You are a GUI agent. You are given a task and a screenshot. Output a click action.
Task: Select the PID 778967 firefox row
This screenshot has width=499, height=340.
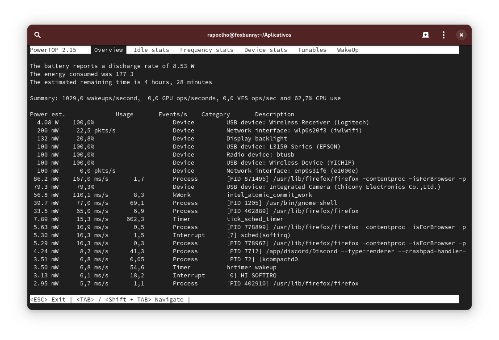coord(250,243)
